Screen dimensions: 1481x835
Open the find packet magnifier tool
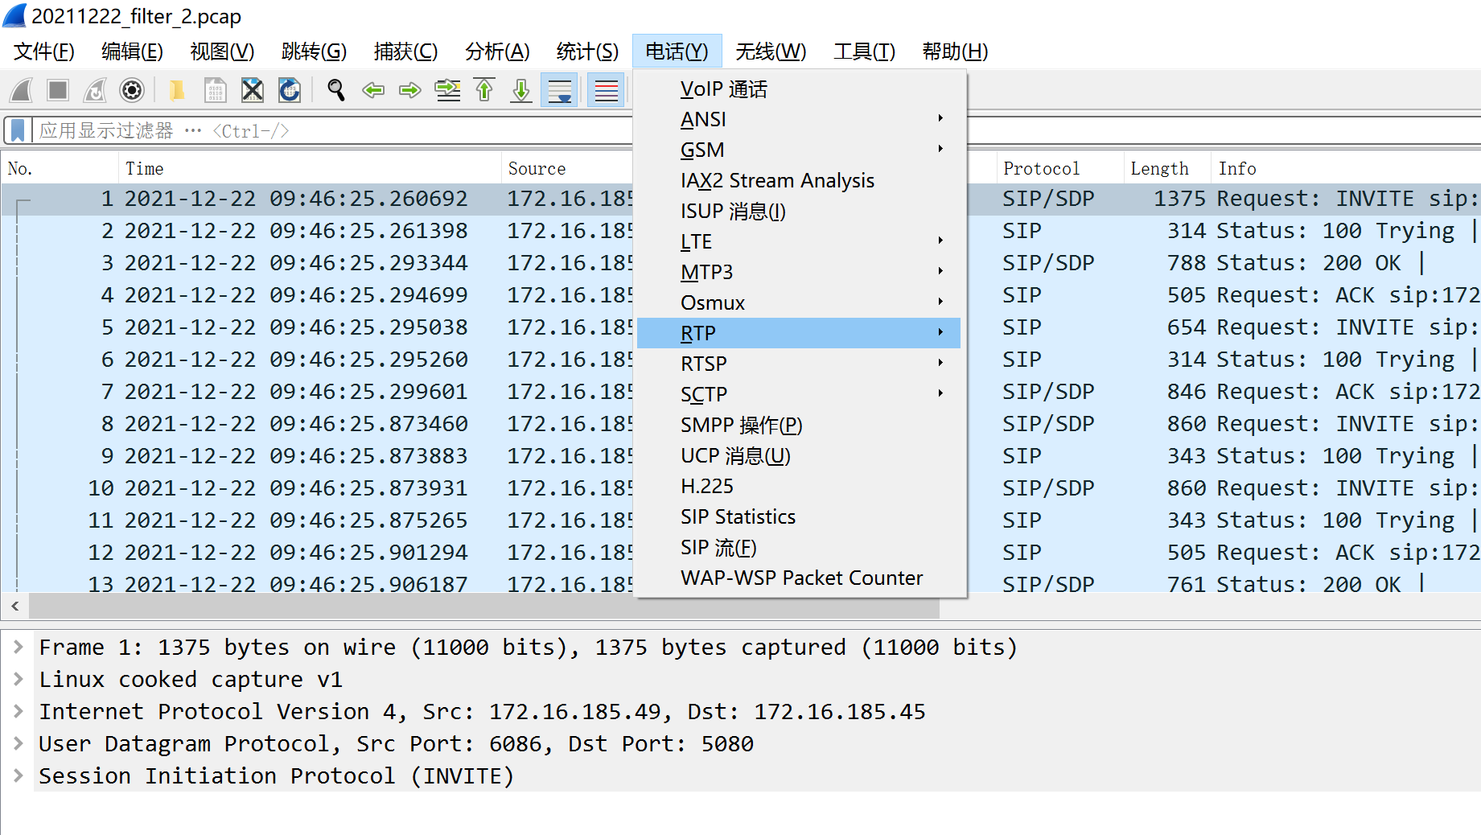(335, 90)
